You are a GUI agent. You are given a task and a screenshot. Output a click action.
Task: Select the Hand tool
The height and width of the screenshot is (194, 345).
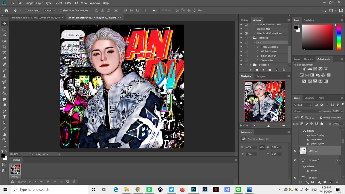pyautogui.click(x=4, y=135)
